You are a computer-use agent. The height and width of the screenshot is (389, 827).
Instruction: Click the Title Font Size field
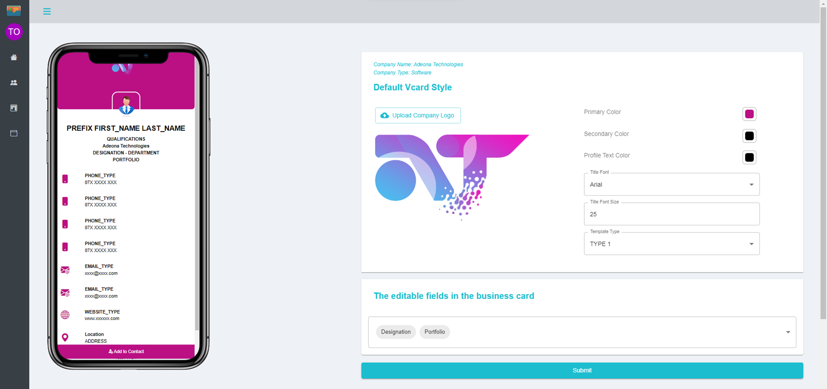point(671,214)
